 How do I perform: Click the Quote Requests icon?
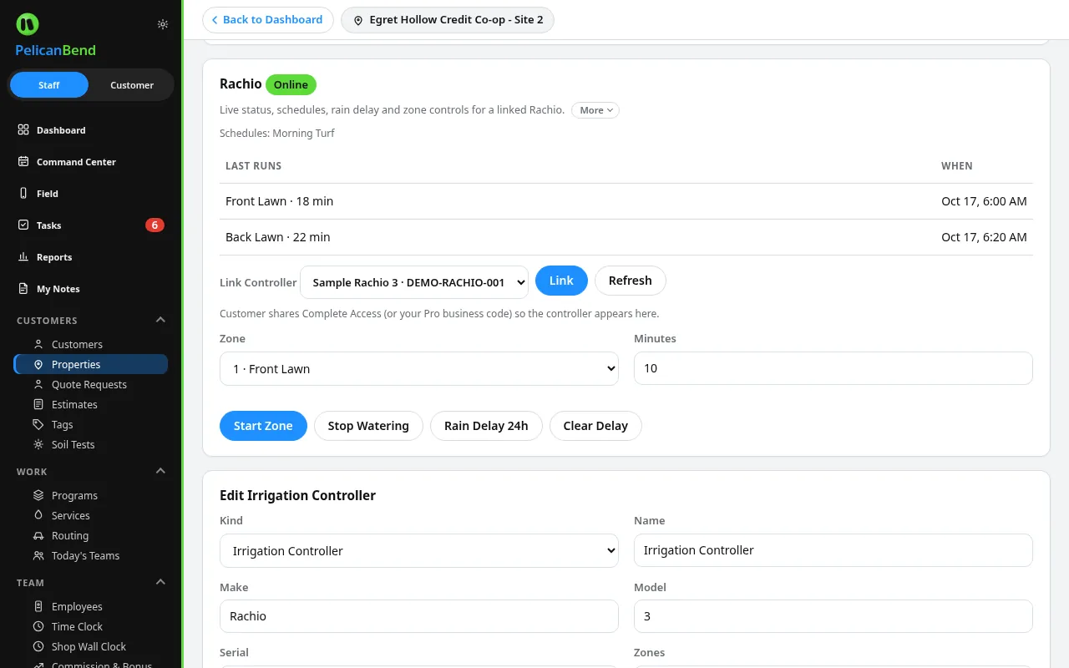pos(38,384)
